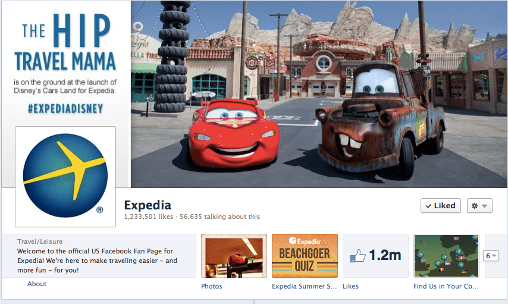
Task: Click the Photos label link
Action: pos(212,286)
